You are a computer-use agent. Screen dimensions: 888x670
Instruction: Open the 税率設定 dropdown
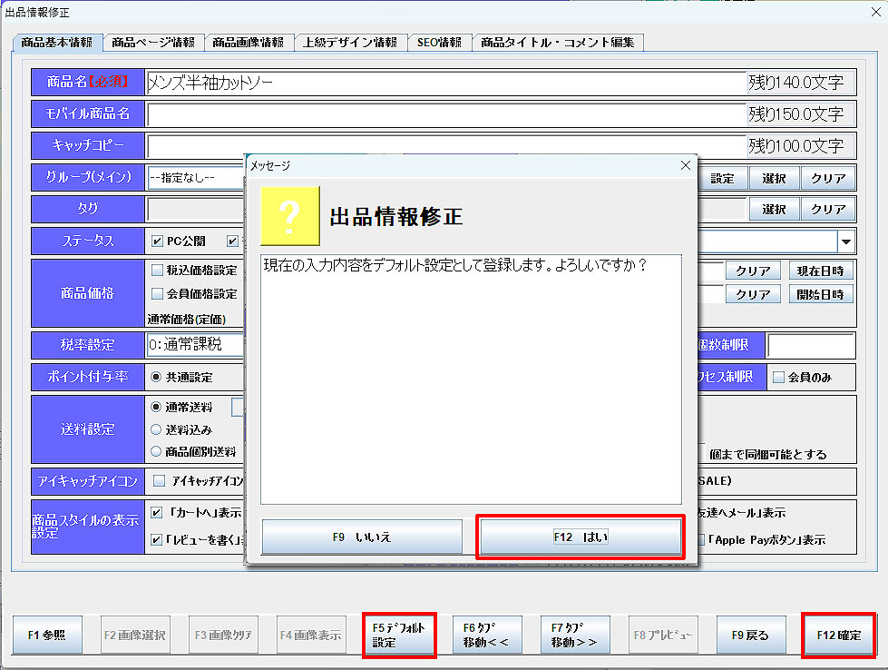tap(195, 345)
